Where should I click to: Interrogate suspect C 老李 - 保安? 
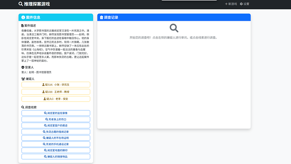[x=56, y=99]
